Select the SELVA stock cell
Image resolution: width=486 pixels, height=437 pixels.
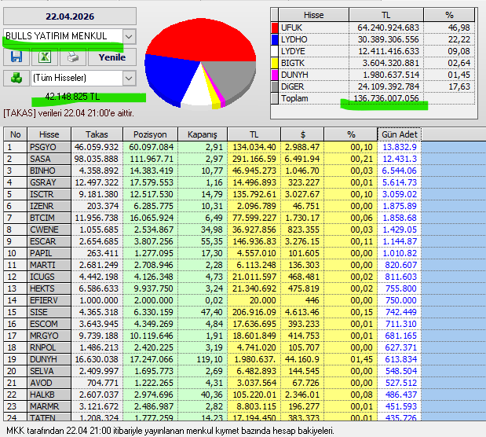[49, 371]
